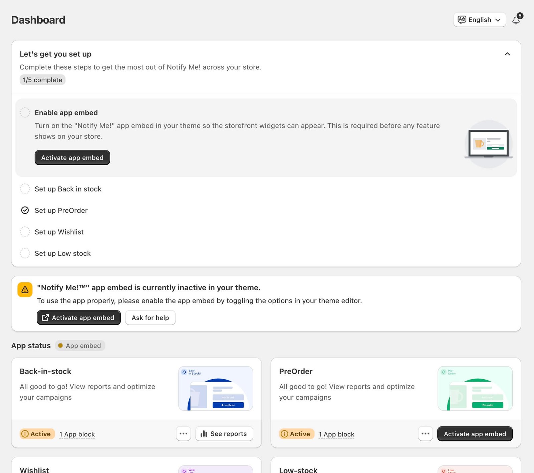The image size is (534, 473).
Task: Open Back-in-stock more actions ellipsis menu
Action: pyautogui.click(x=184, y=434)
